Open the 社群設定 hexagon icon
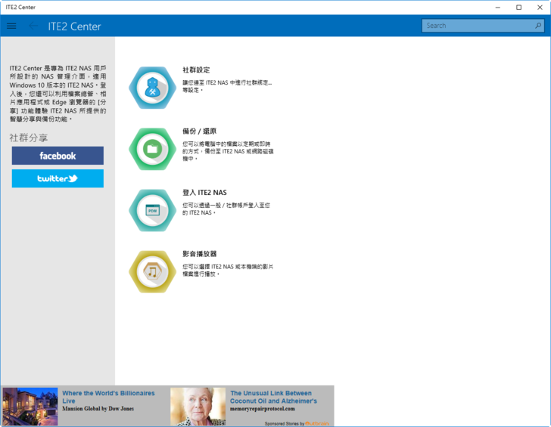The width and height of the screenshot is (551, 427). coord(152,88)
